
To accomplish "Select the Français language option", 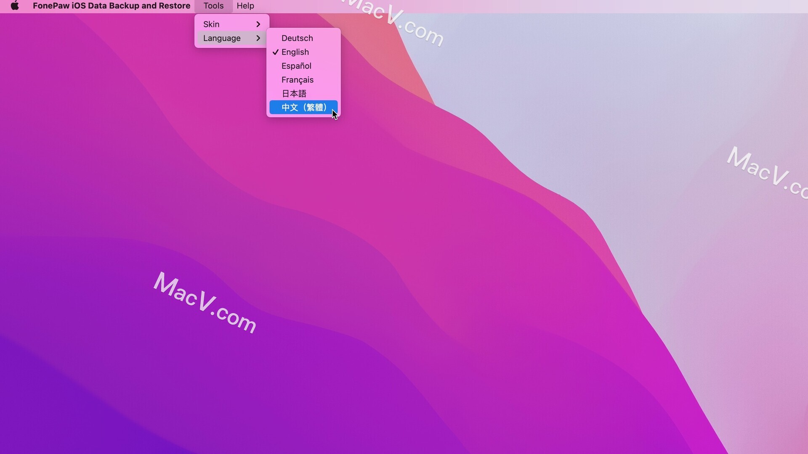I will pos(297,80).
